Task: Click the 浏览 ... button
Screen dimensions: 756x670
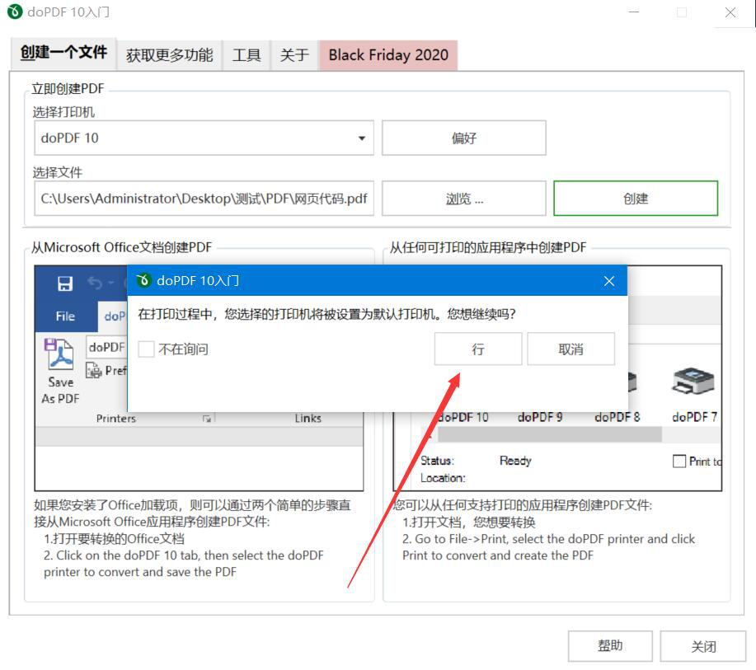Action: [x=464, y=199]
